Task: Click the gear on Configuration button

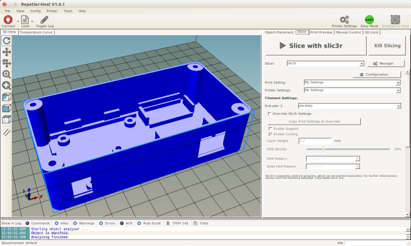Action: (361, 75)
